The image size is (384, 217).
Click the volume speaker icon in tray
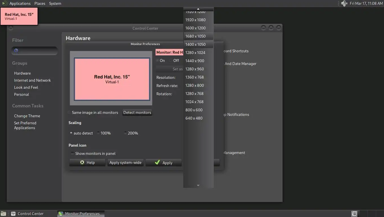click(x=344, y=3)
